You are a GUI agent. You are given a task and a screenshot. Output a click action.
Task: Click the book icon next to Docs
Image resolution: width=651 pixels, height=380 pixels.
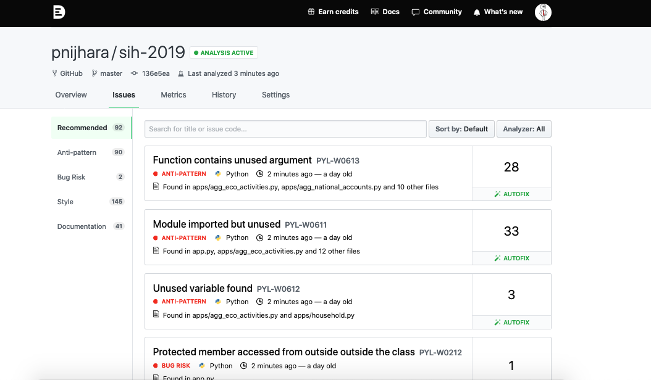click(x=374, y=11)
